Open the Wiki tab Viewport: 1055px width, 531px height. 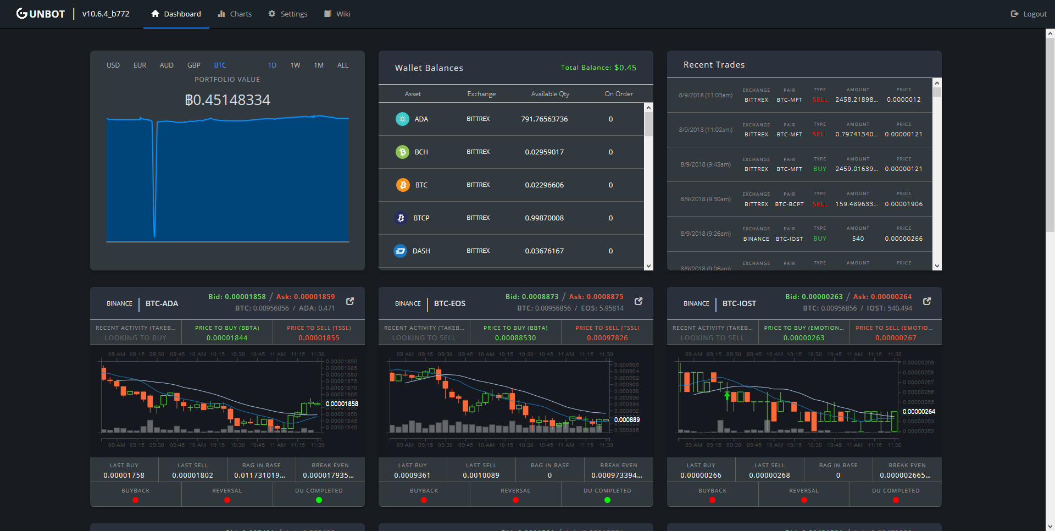pos(337,14)
